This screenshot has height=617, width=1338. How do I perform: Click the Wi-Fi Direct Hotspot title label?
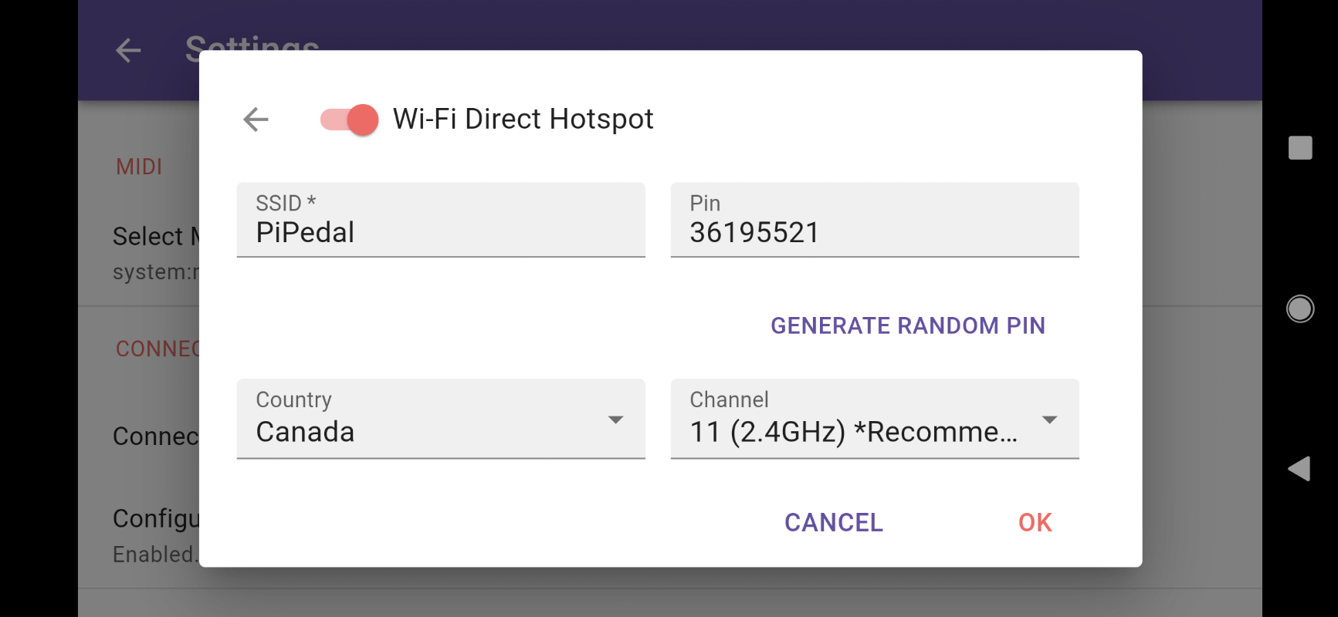click(x=523, y=120)
